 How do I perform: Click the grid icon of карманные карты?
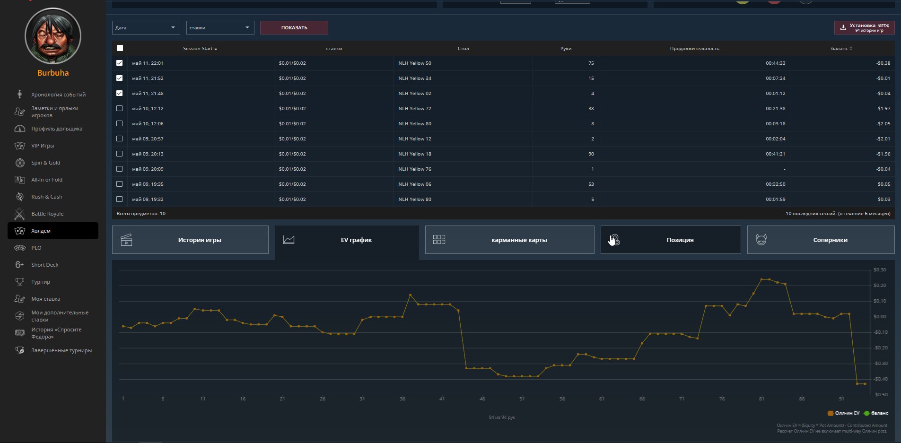coord(439,240)
